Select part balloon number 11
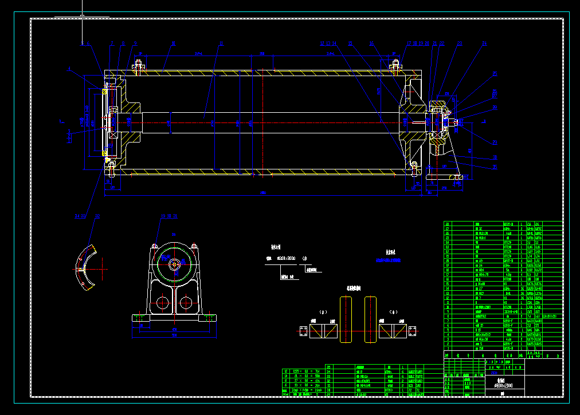580x415 pixels. (221, 44)
